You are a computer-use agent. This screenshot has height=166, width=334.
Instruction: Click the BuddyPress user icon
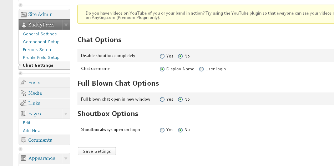(24, 25)
